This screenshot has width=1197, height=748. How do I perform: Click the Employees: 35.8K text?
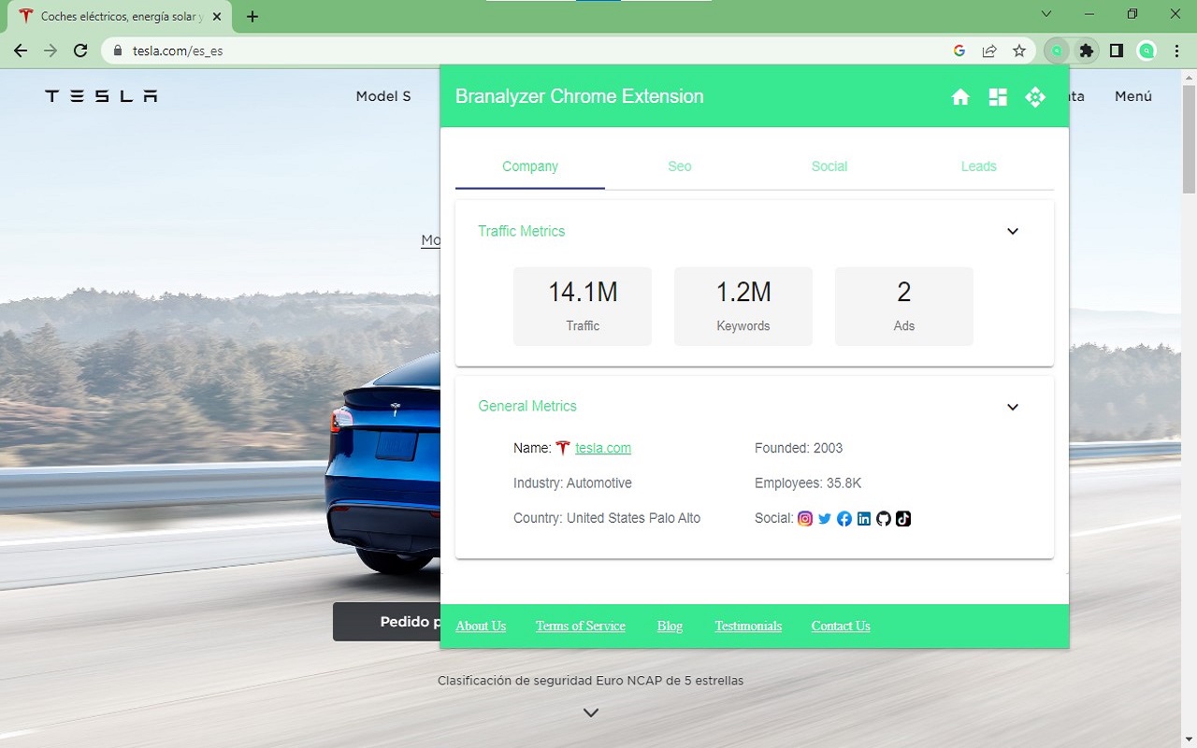pyautogui.click(x=808, y=483)
